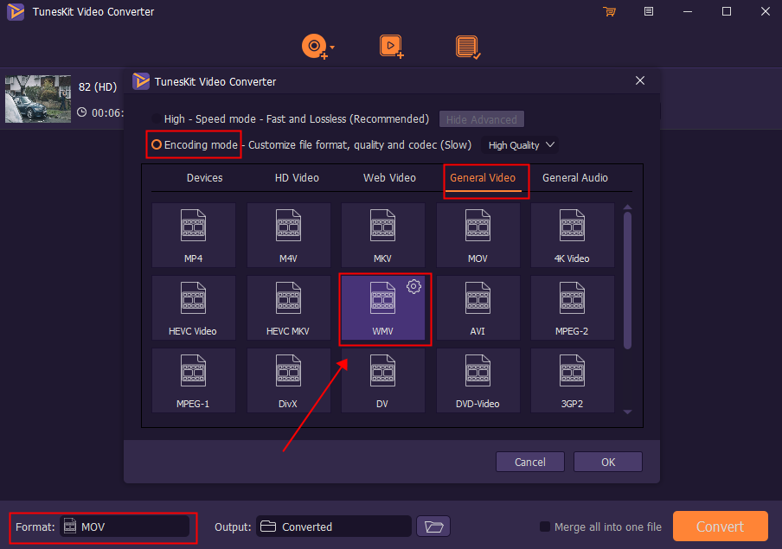Expand the High Quality dropdown
The image size is (782, 549).
click(x=520, y=145)
